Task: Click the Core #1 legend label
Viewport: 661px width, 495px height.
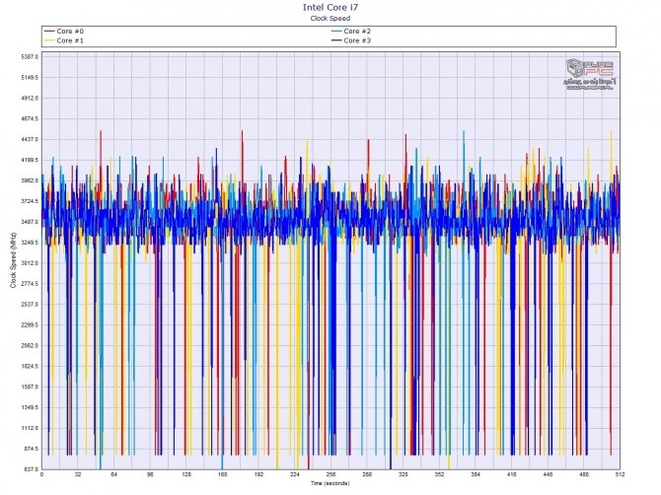Action: 70,40
